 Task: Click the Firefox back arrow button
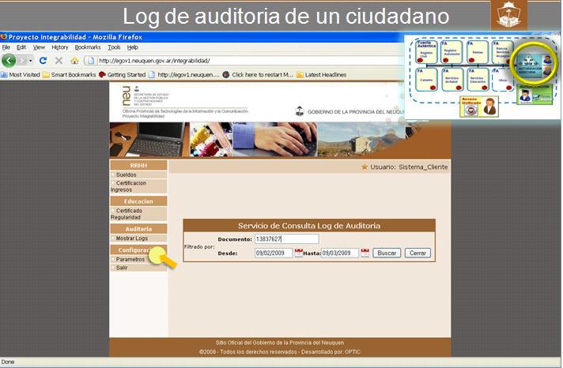coord(9,61)
